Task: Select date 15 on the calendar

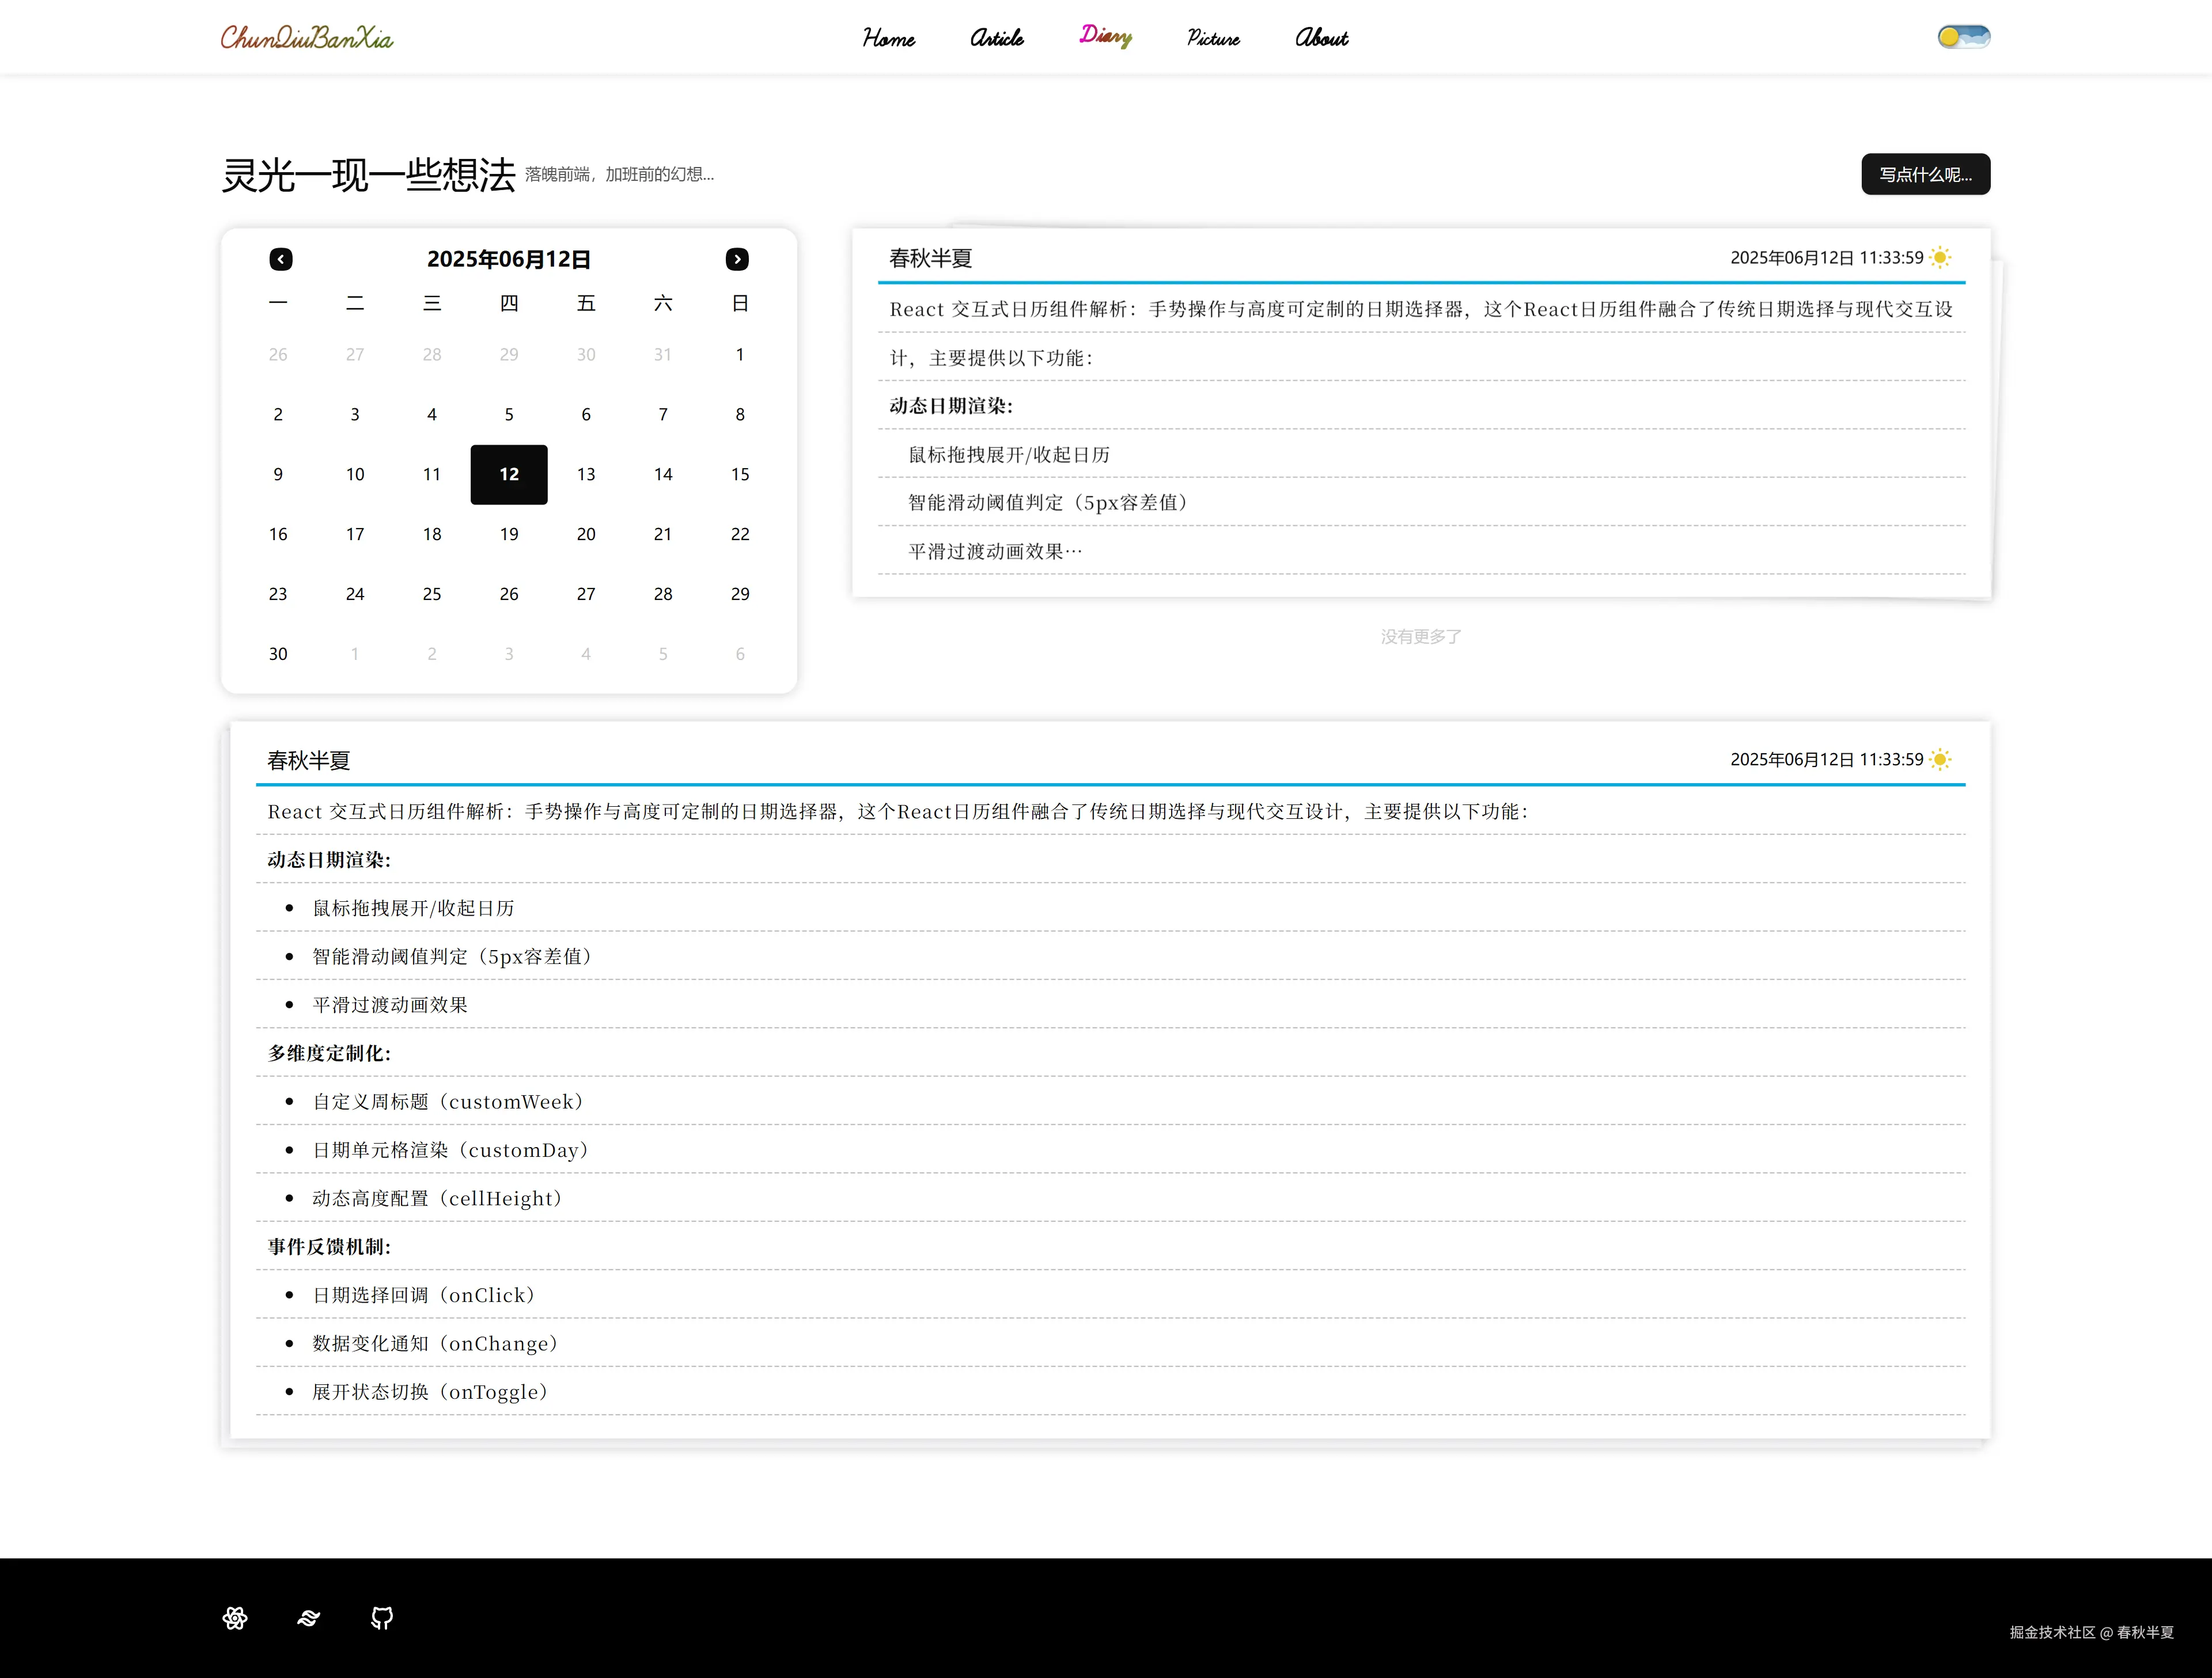Action: tap(739, 474)
